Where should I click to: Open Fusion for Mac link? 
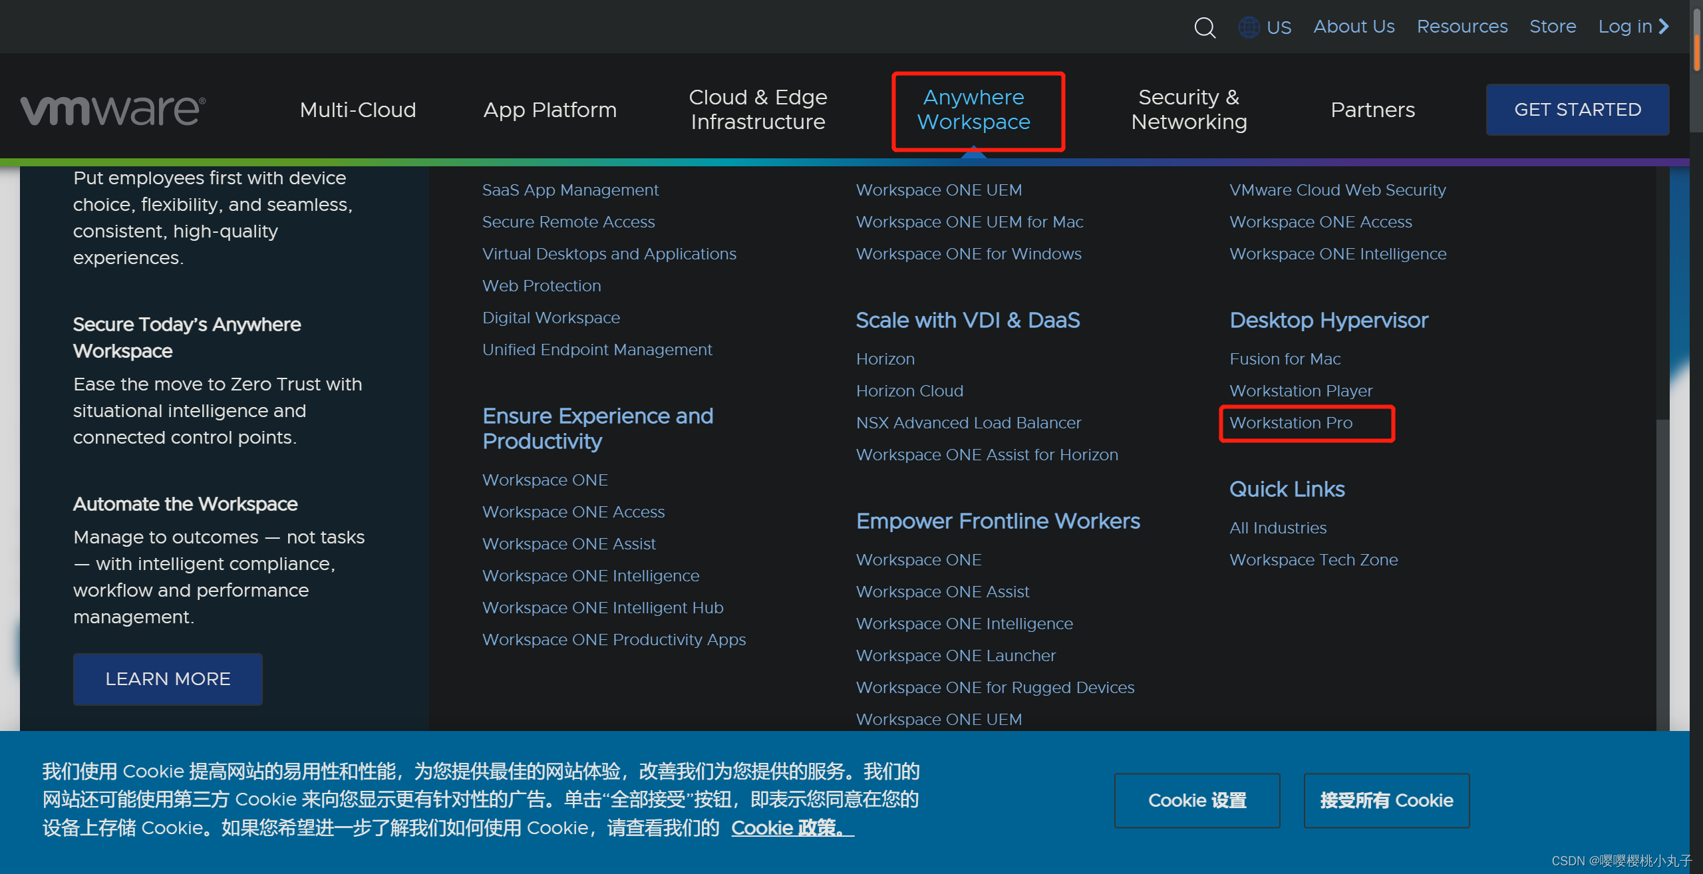1285,359
